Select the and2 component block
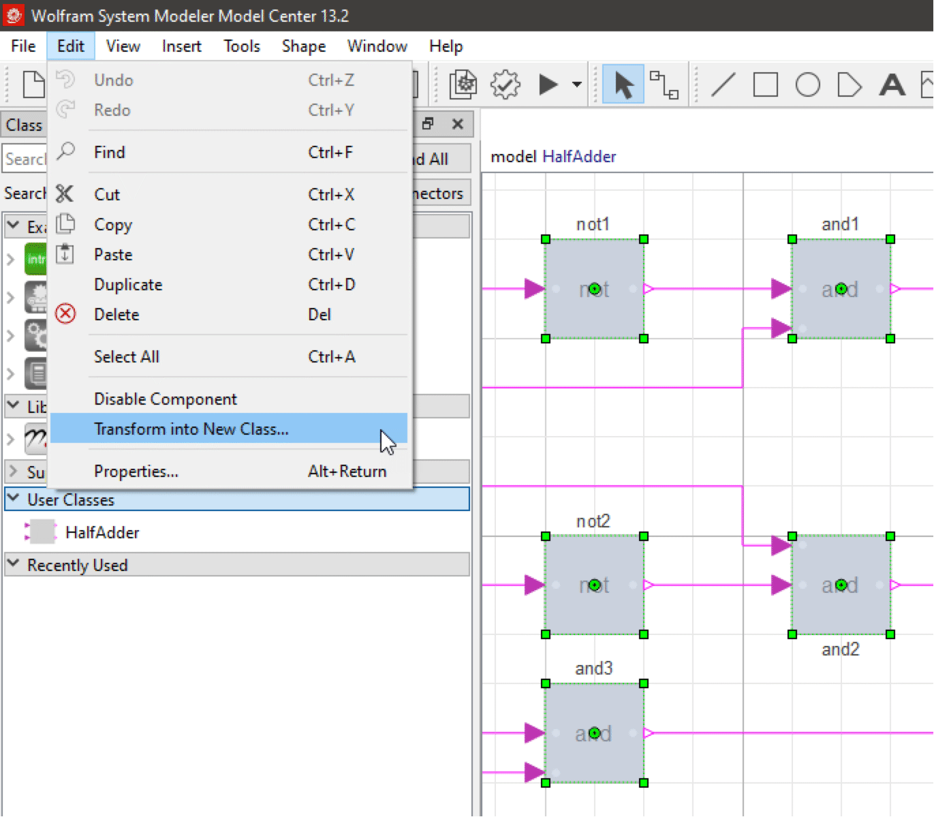The width and height of the screenshot is (934, 817). click(841, 585)
